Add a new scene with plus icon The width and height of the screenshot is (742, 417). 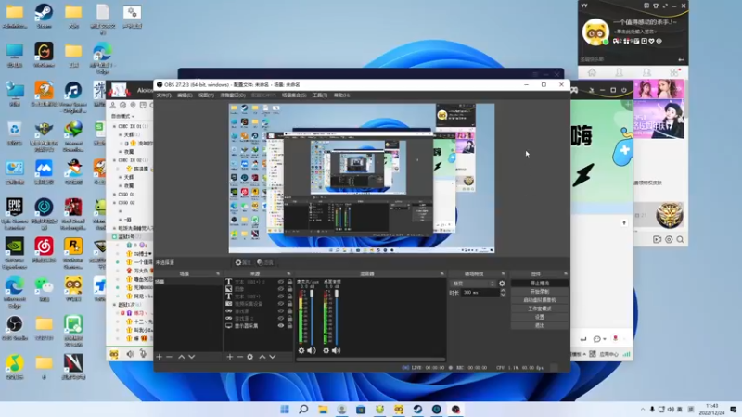tap(159, 357)
